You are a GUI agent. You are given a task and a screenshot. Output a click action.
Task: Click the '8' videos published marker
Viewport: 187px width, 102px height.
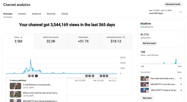pyautogui.click(x=86, y=76)
